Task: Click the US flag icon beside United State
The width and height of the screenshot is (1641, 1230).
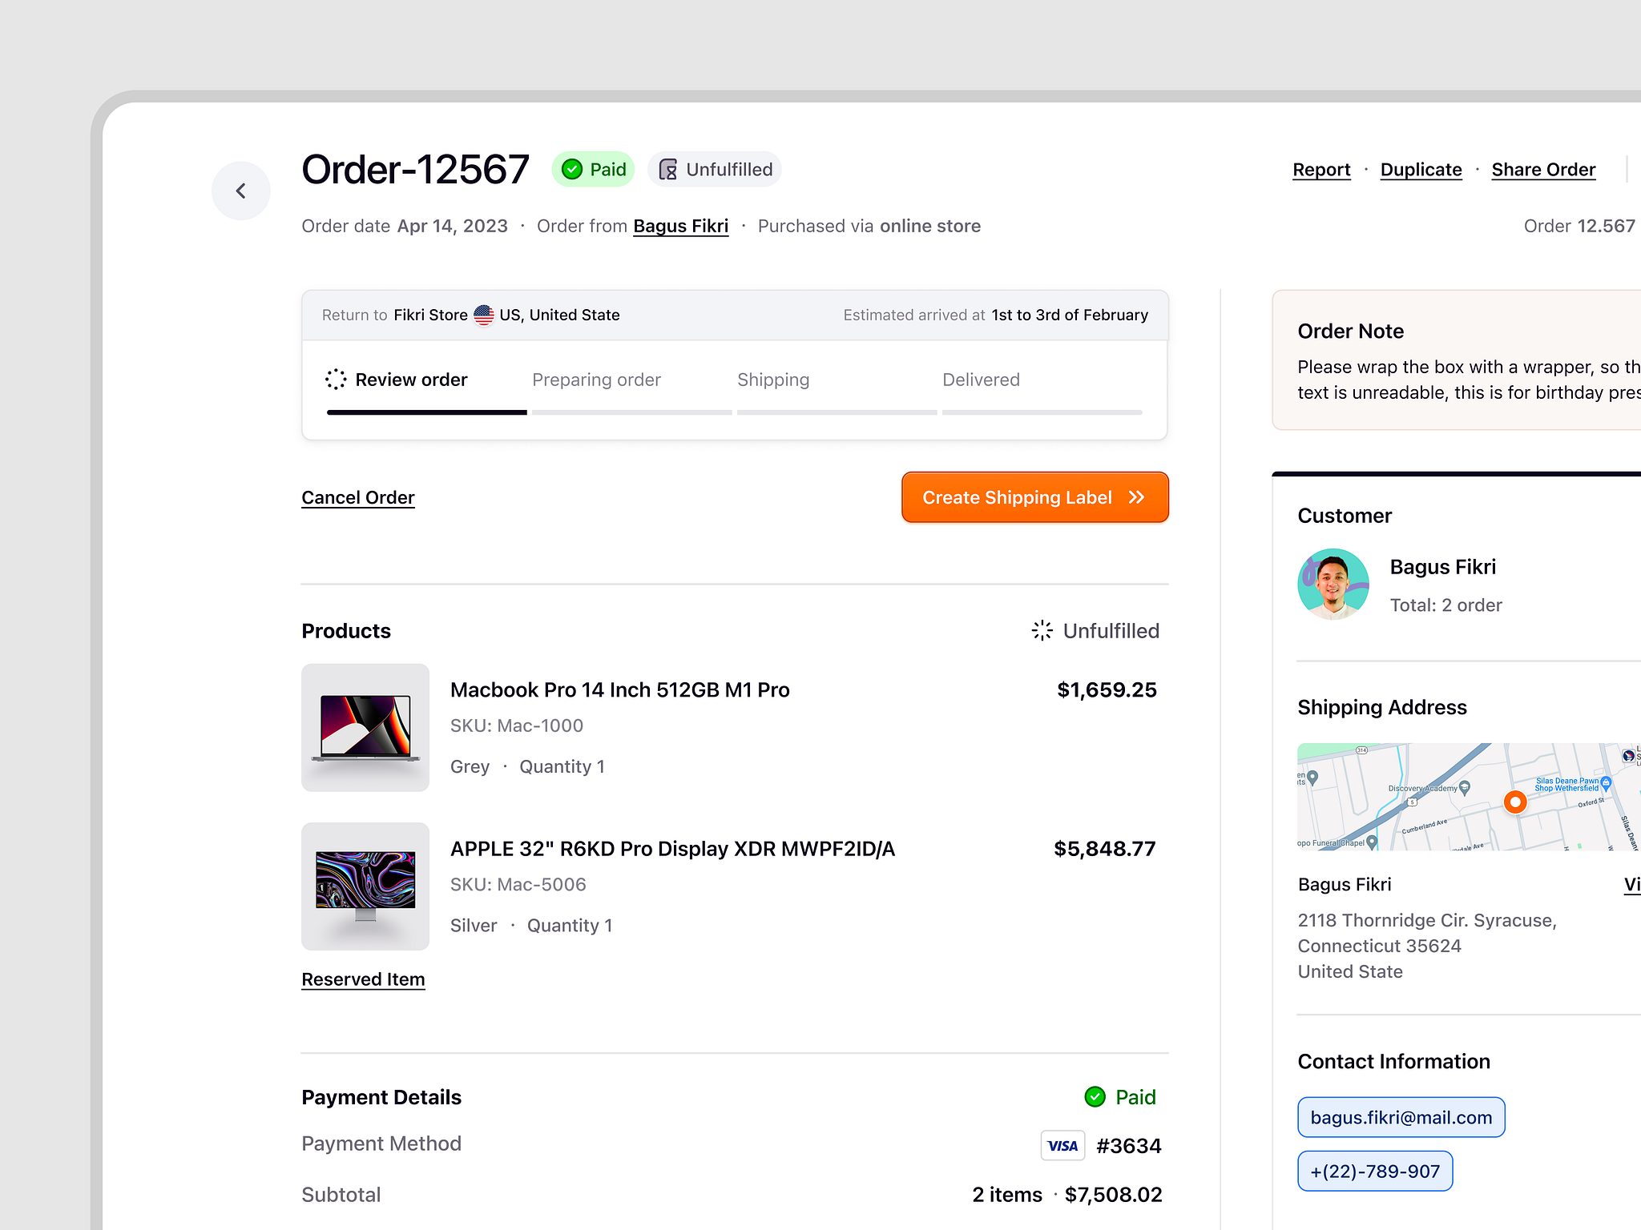Action: 483,315
